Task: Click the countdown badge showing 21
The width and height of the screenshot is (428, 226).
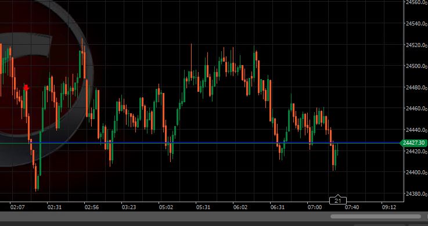Action: 338,200
